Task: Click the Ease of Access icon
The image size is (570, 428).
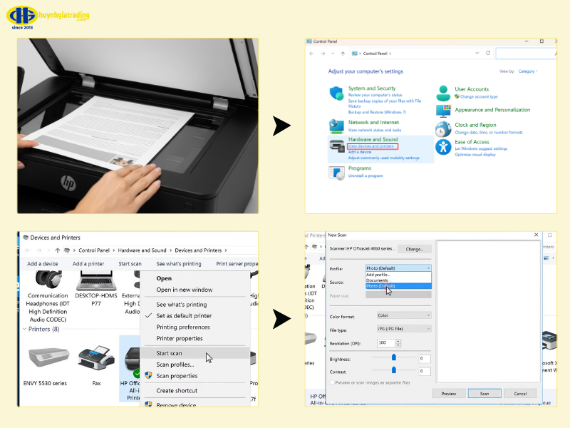Action: (x=444, y=146)
